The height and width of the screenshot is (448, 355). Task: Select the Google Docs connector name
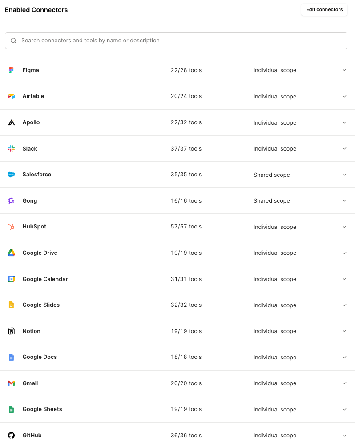click(x=40, y=357)
